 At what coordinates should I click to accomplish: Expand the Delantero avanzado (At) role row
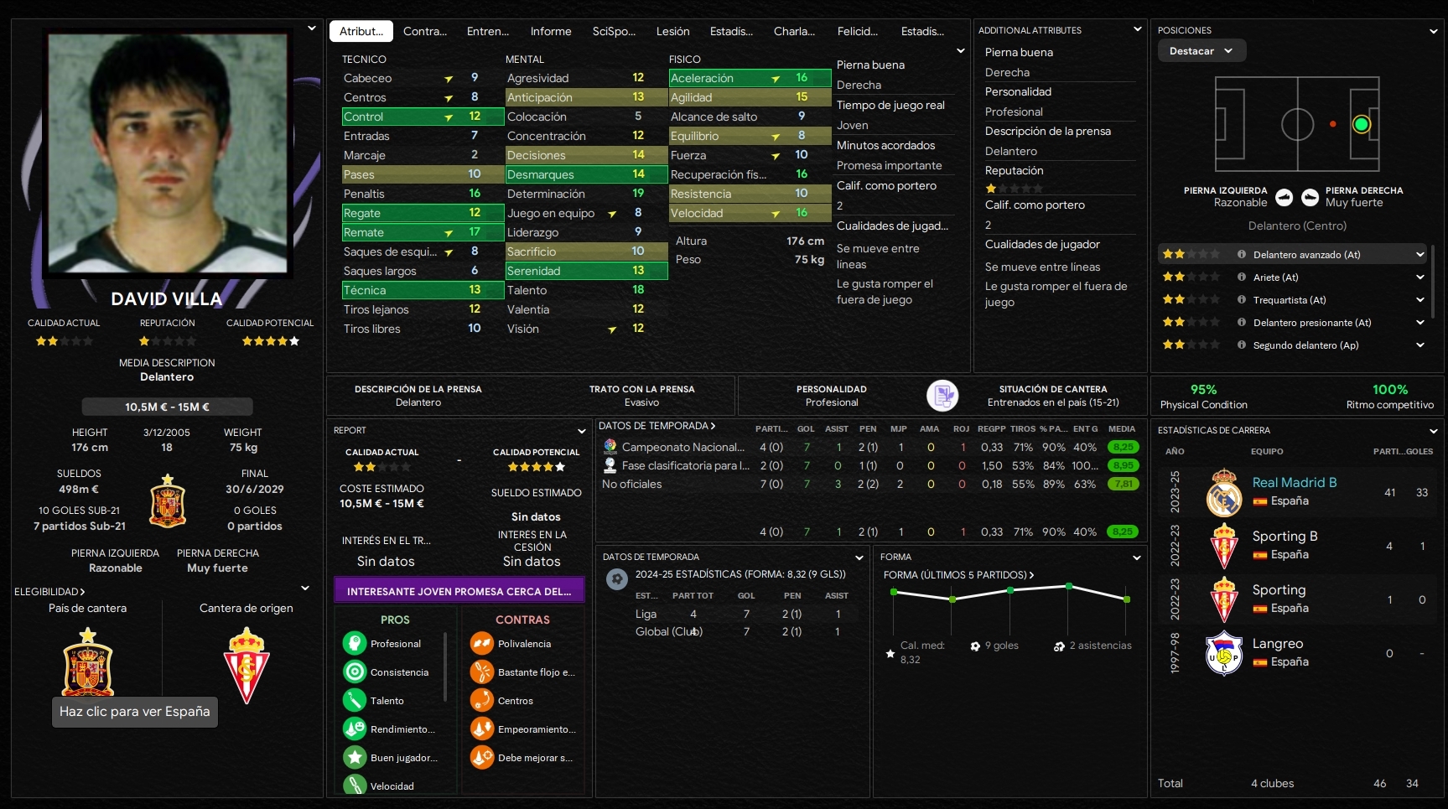point(1420,254)
